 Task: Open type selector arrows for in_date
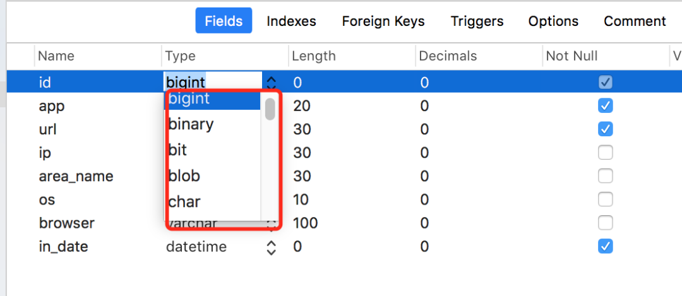click(271, 247)
